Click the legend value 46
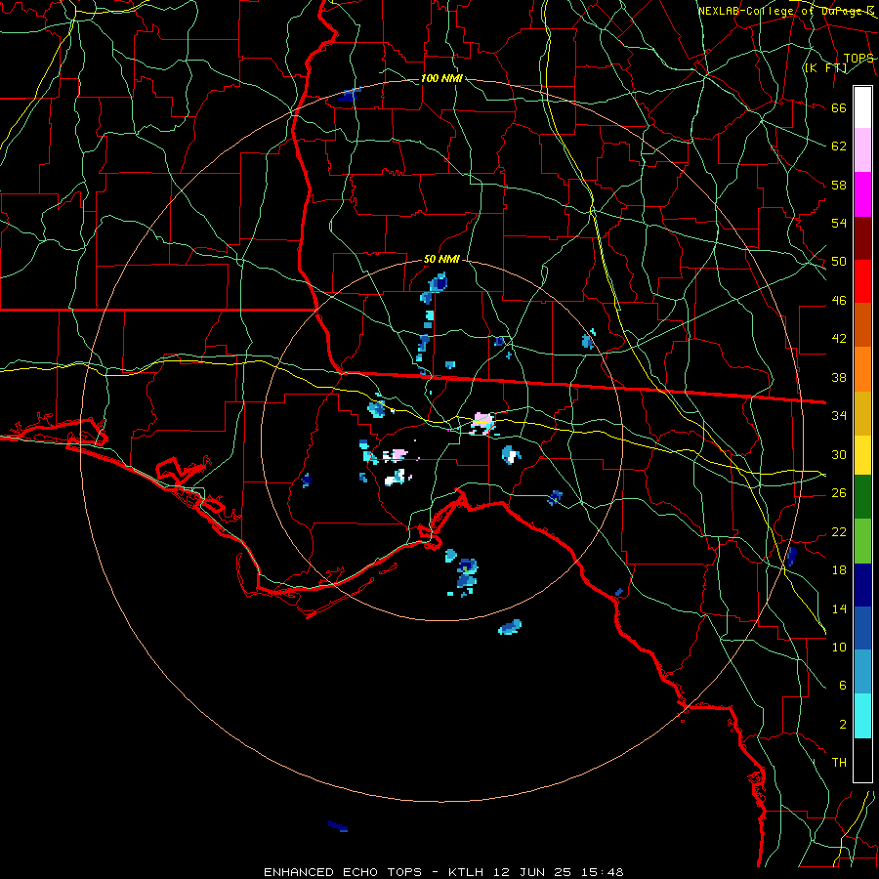Viewport: 879px width, 879px height. (839, 301)
